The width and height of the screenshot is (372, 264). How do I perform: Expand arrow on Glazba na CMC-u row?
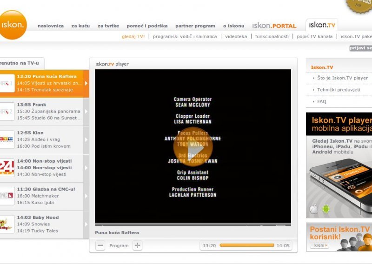[x=86, y=196]
